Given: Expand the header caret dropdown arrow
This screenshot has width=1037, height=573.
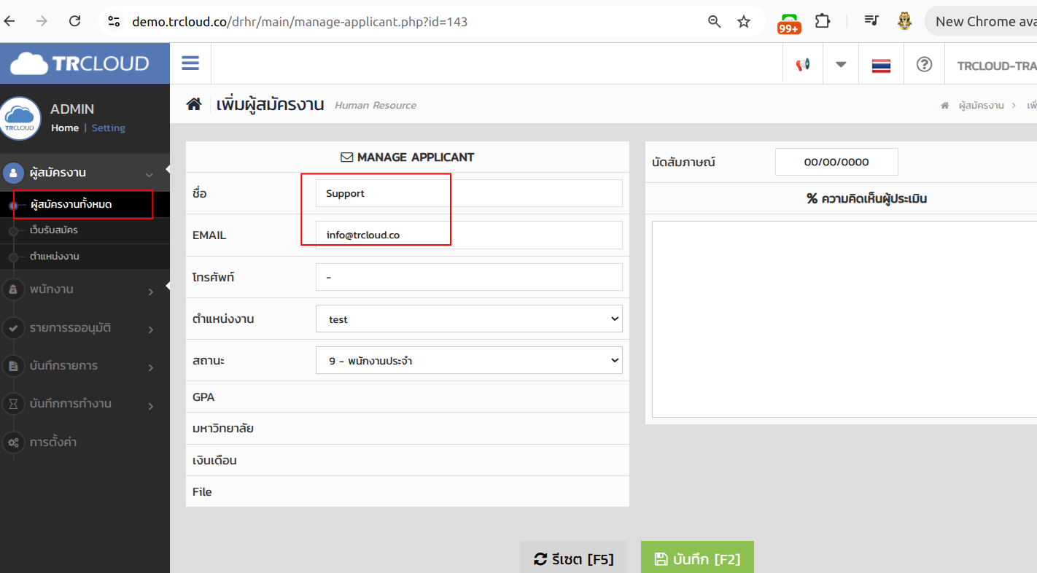Looking at the screenshot, I should 841,65.
